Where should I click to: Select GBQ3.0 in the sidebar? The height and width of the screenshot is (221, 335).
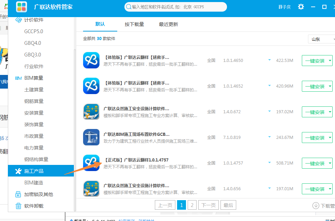[32, 55]
